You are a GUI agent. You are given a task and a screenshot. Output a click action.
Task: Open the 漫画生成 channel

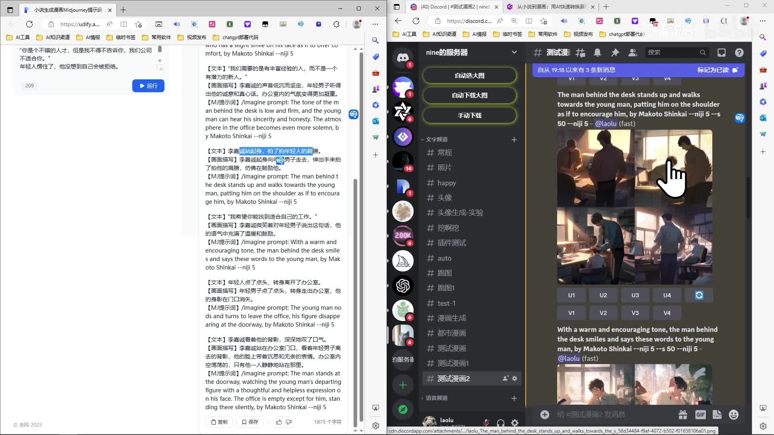(451, 318)
